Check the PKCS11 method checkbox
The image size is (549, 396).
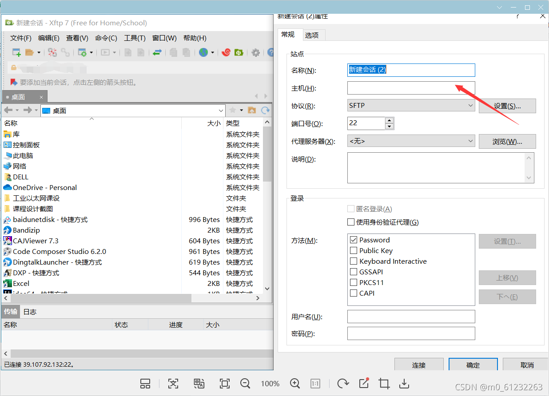[354, 282]
